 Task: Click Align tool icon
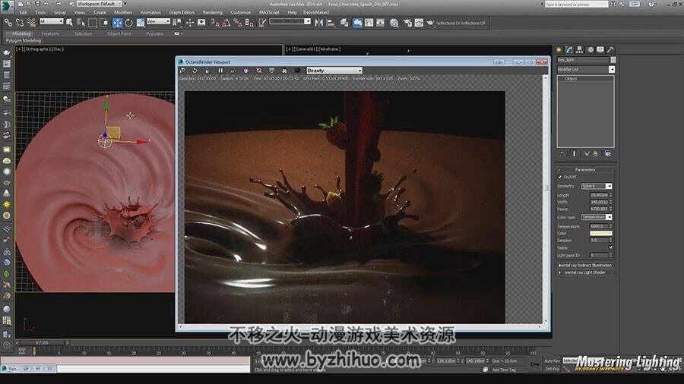(x=331, y=23)
